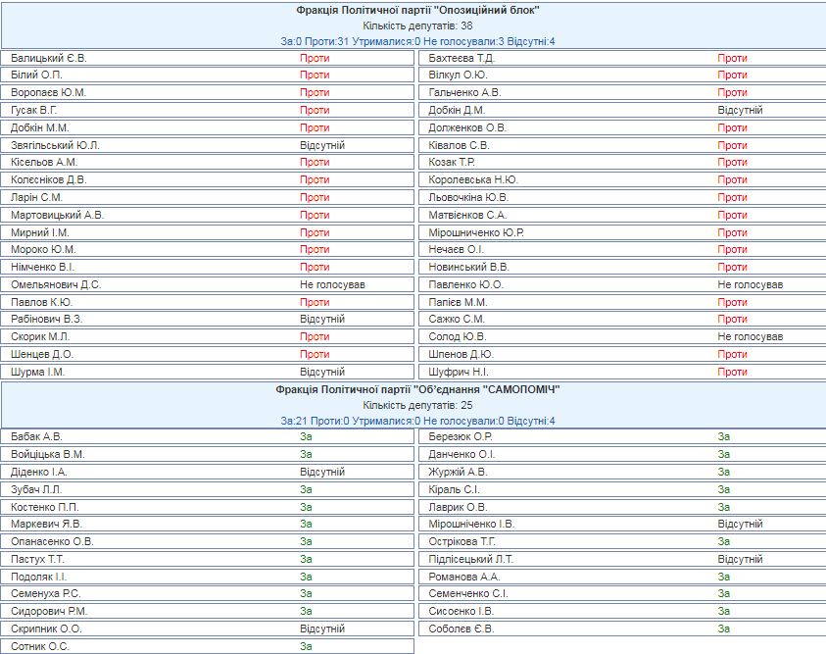Click deputy name Вілкул О.Ю.
This screenshot has width=826, height=654.
point(459,75)
